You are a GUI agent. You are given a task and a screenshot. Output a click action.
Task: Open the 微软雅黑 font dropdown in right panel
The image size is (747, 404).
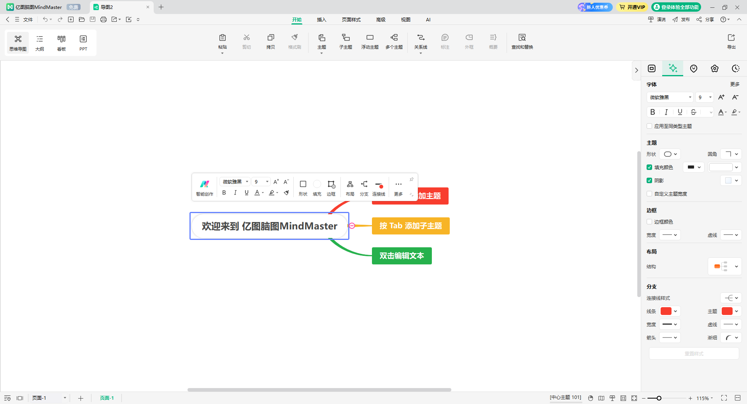pyautogui.click(x=670, y=97)
